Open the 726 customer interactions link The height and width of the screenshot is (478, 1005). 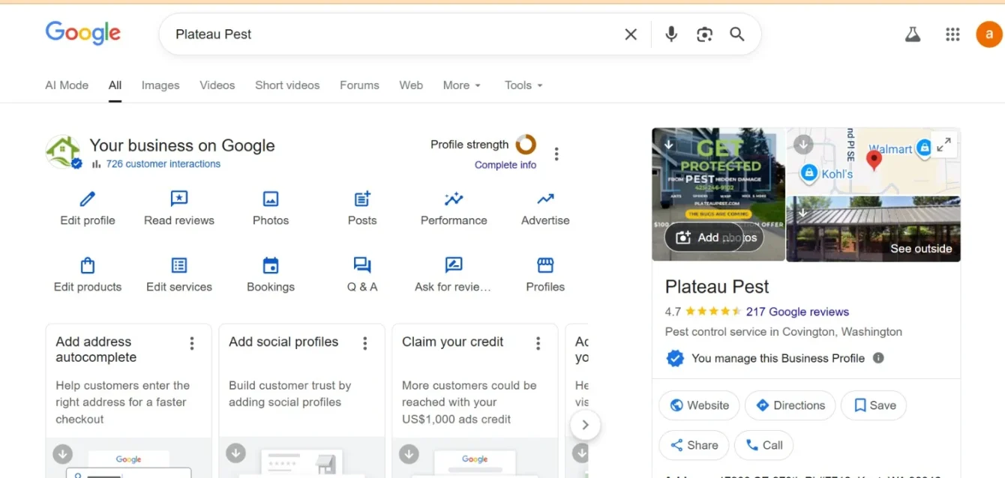pyautogui.click(x=163, y=164)
